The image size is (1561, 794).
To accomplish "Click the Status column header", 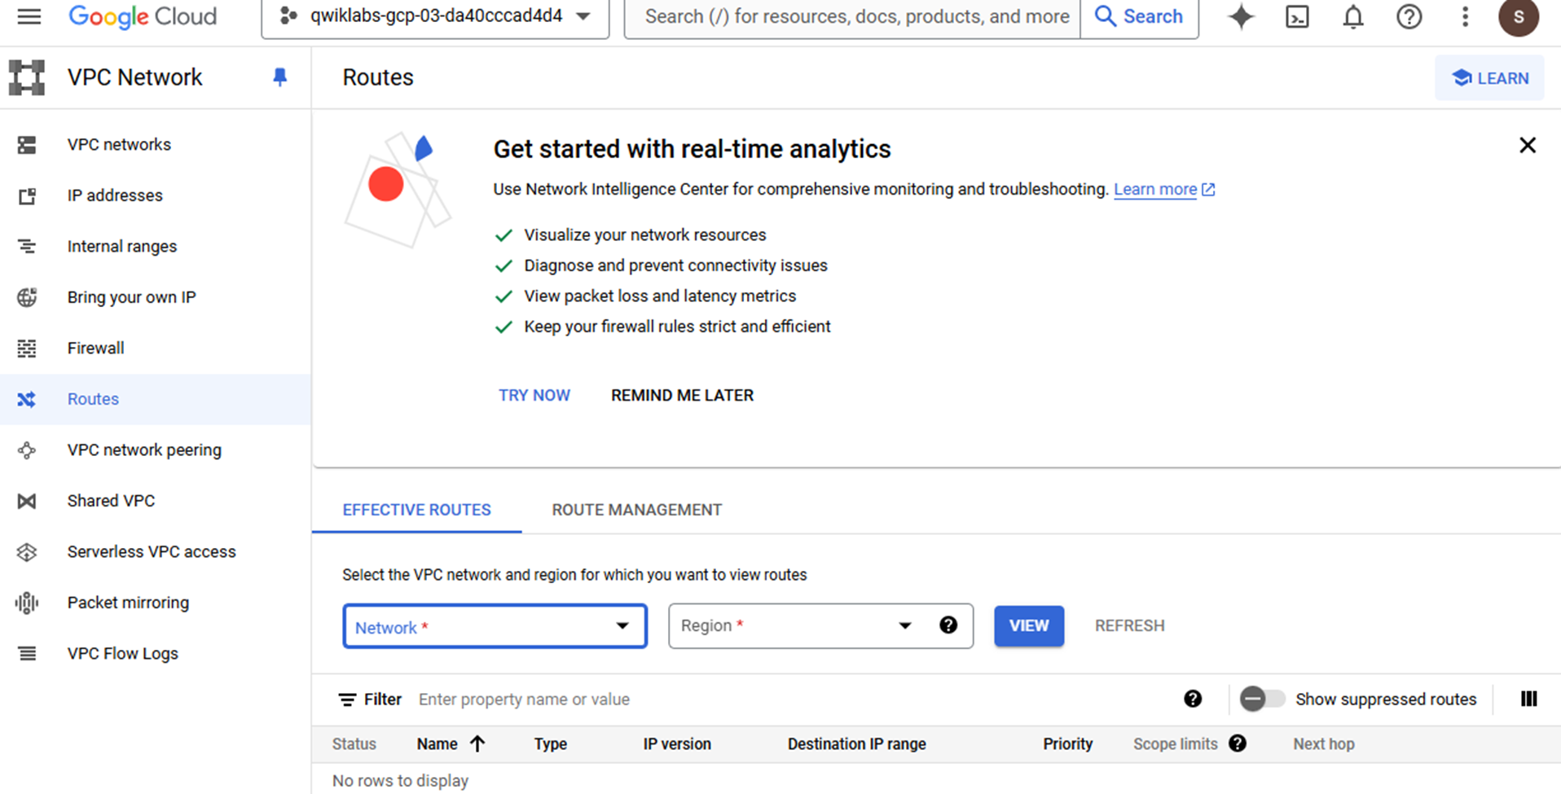I will click(354, 744).
